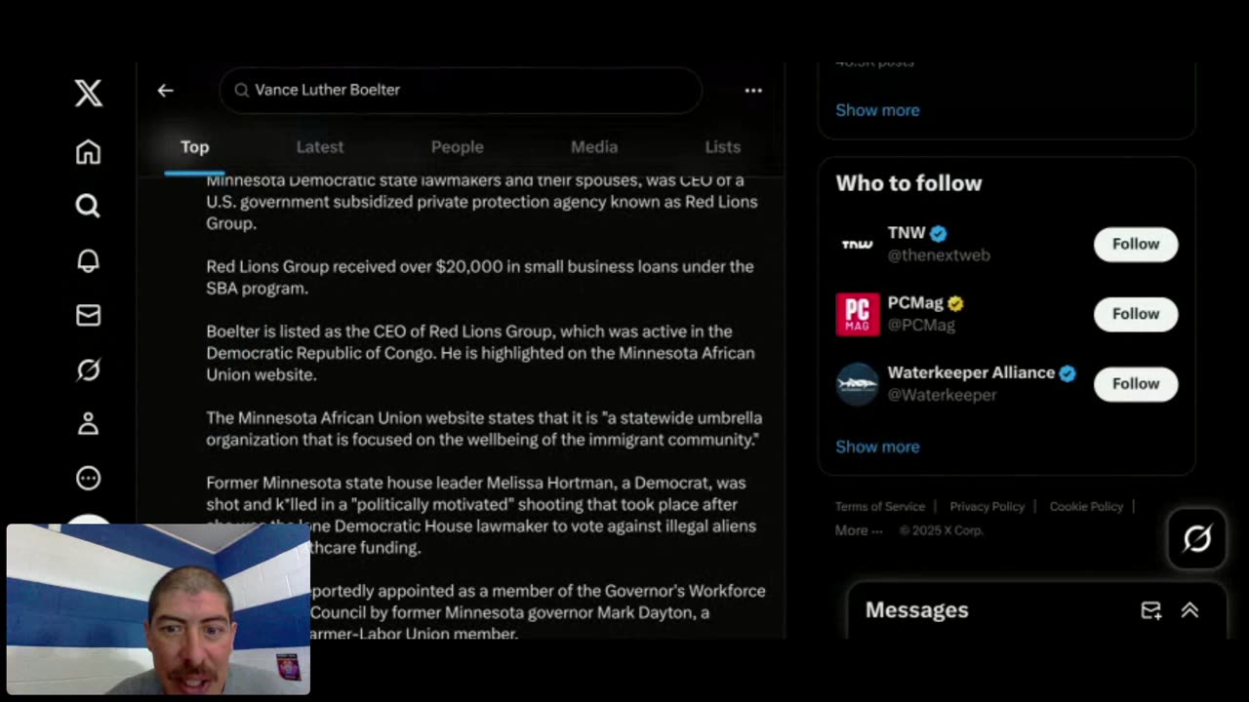Image resolution: width=1249 pixels, height=702 pixels.
Task: Click TNW verified badge
Action: pyautogui.click(x=939, y=233)
